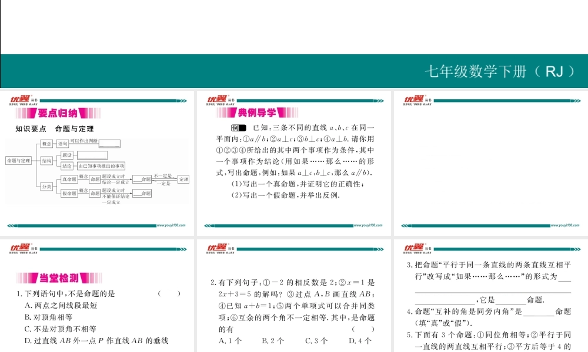Click the 知识要点 命题与定理 heading

(x=54, y=128)
